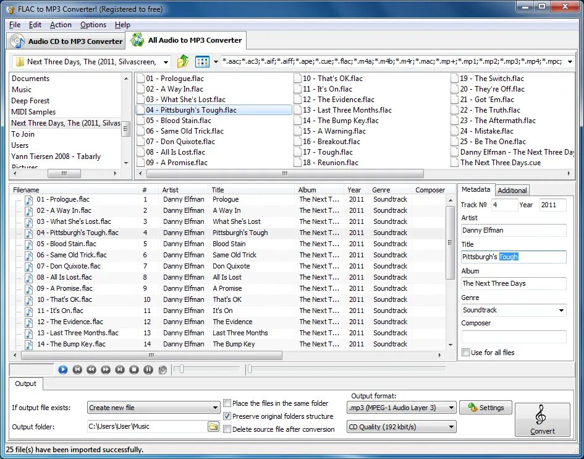Uncheck Preserve original folders structure

coord(227,416)
